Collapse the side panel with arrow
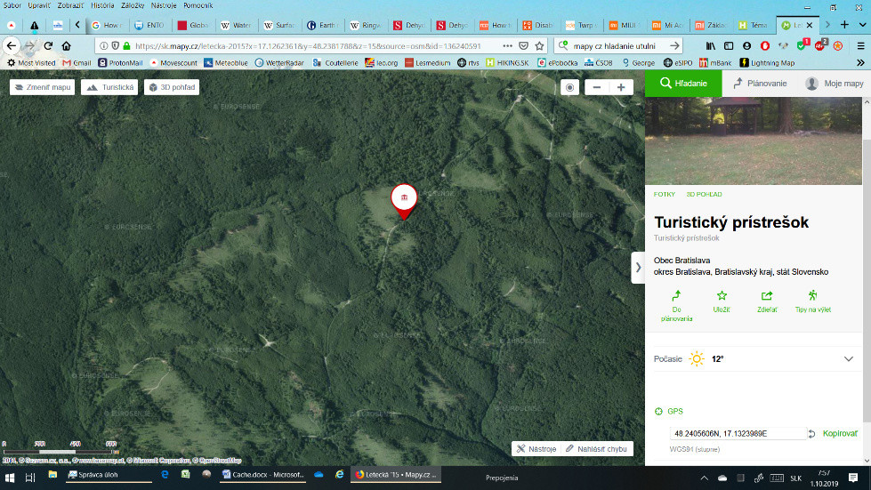The height and width of the screenshot is (490, 871). pyautogui.click(x=638, y=267)
